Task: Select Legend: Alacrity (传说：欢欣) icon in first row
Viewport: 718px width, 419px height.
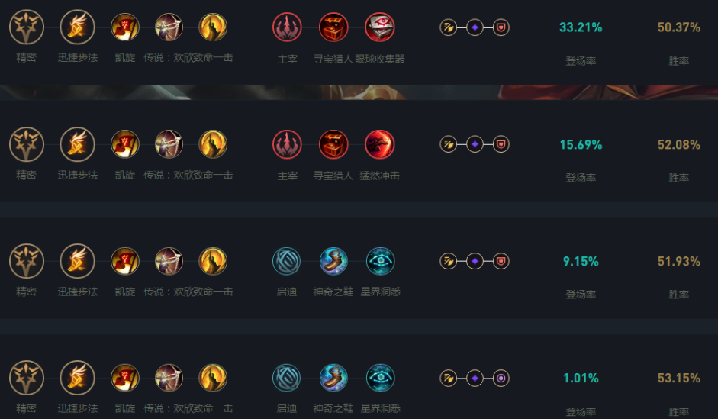Action: [169, 27]
